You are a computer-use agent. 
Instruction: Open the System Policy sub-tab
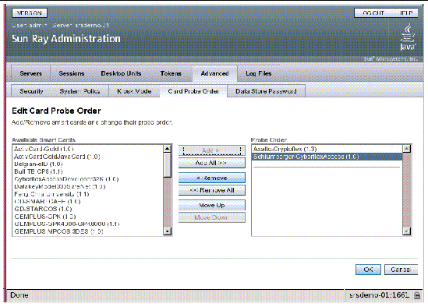coord(80,91)
